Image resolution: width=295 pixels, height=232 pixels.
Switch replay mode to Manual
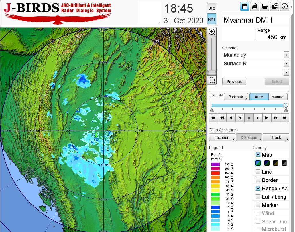278,97
